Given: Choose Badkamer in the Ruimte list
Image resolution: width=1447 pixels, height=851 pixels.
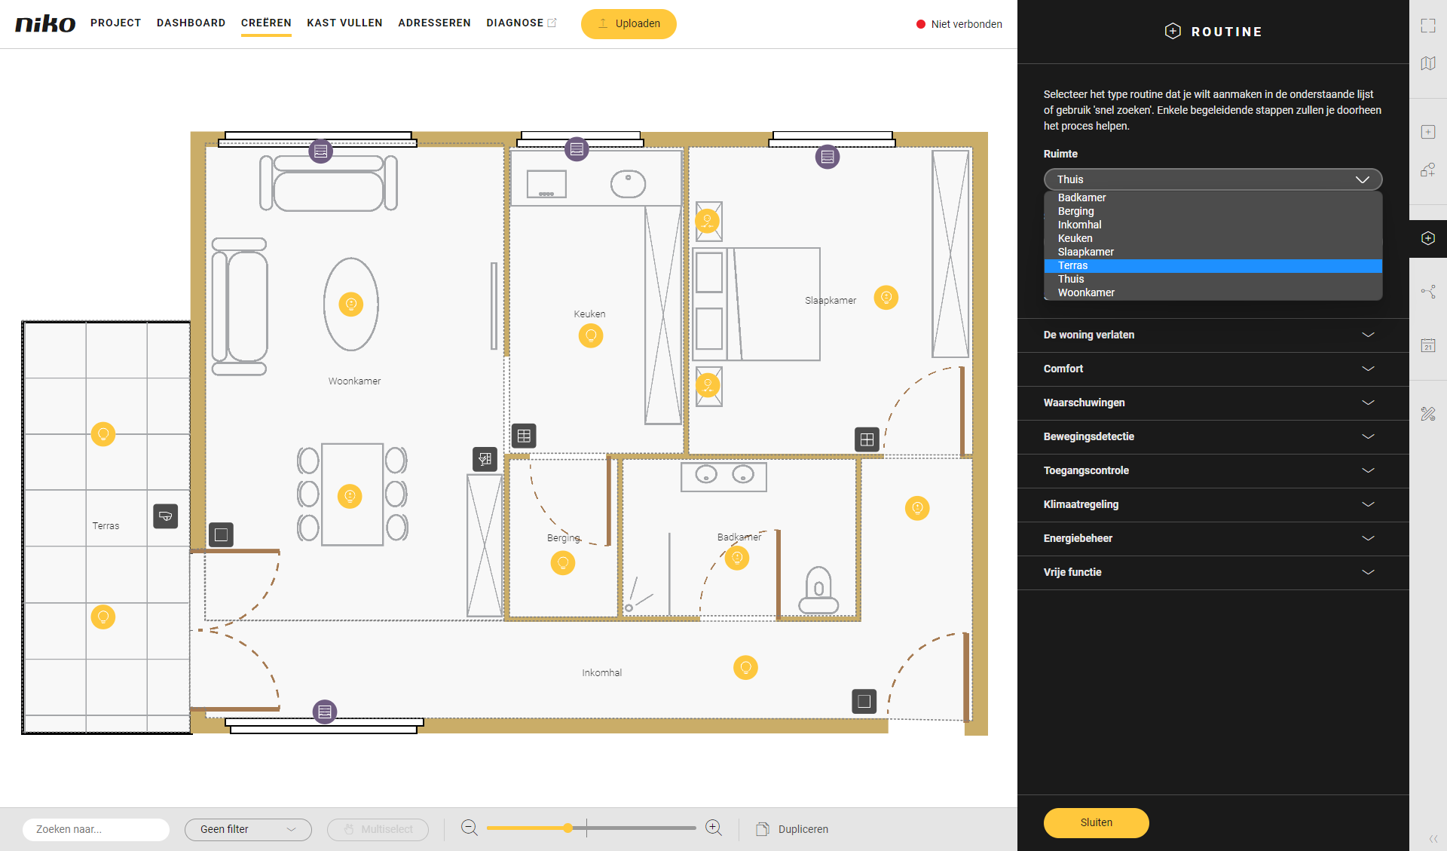Looking at the screenshot, I should point(1213,197).
